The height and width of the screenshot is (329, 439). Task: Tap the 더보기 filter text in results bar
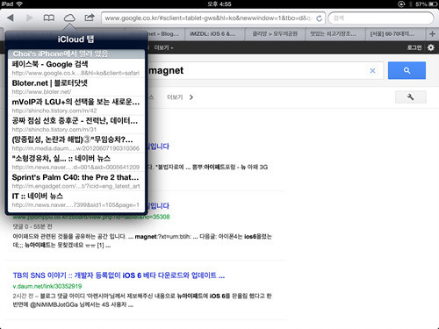(x=175, y=97)
